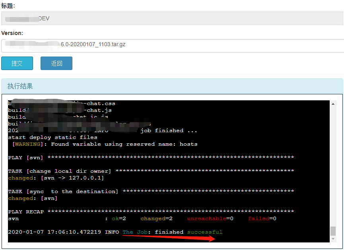Click the 返回 back button
Screen dimensions: 344x250
56,63
